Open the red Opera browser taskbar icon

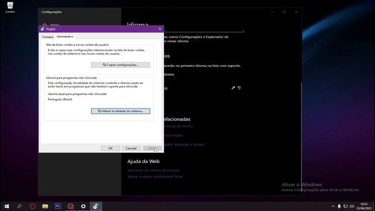pyautogui.click(x=33, y=206)
